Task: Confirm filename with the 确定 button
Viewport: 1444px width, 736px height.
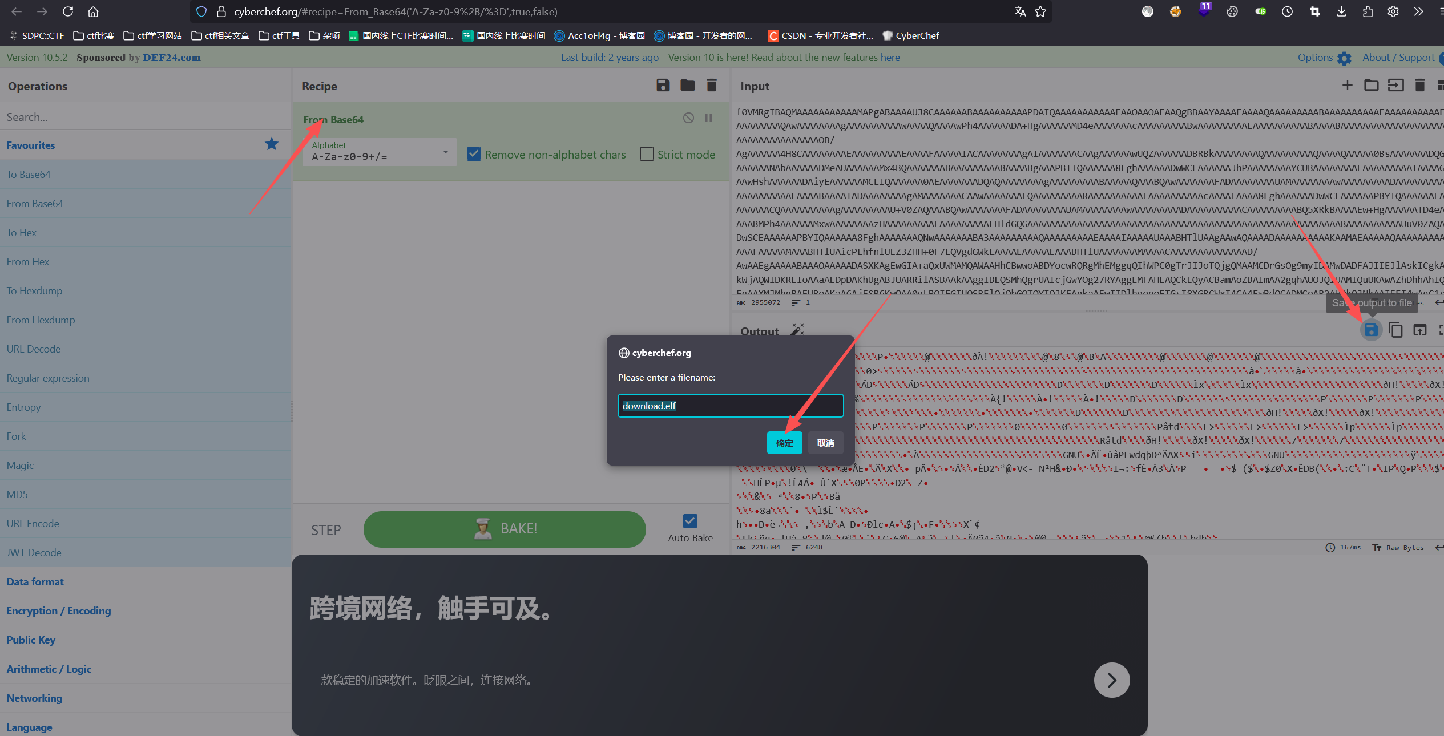Action: pyautogui.click(x=784, y=443)
